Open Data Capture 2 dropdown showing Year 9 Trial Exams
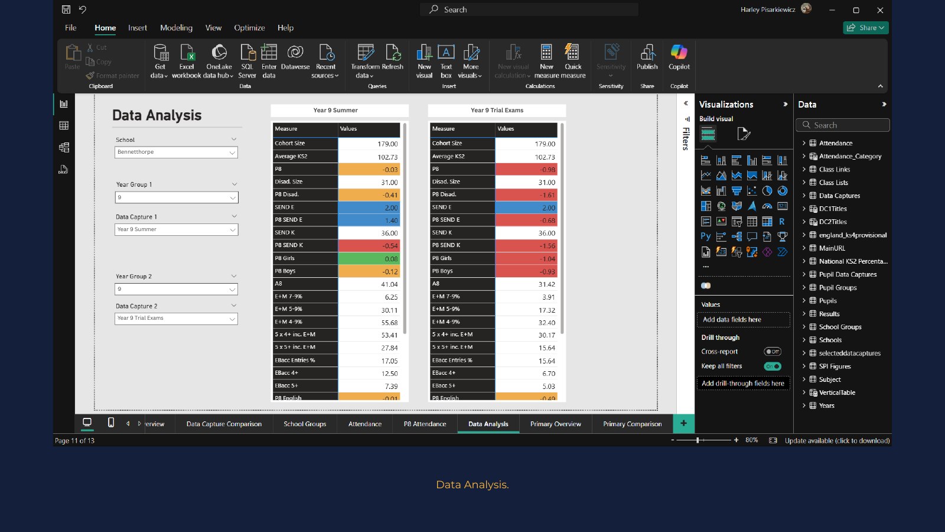 click(176, 319)
